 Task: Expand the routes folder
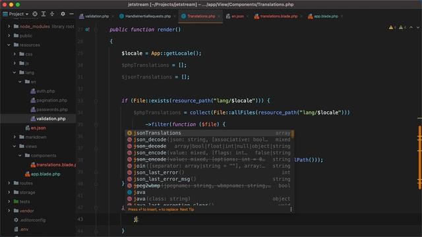[x=9, y=183]
